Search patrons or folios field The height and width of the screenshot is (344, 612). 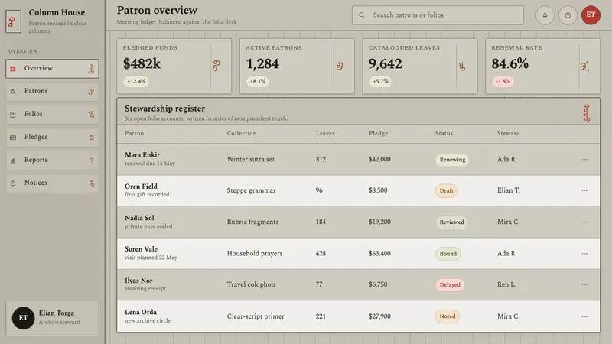pos(438,15)
